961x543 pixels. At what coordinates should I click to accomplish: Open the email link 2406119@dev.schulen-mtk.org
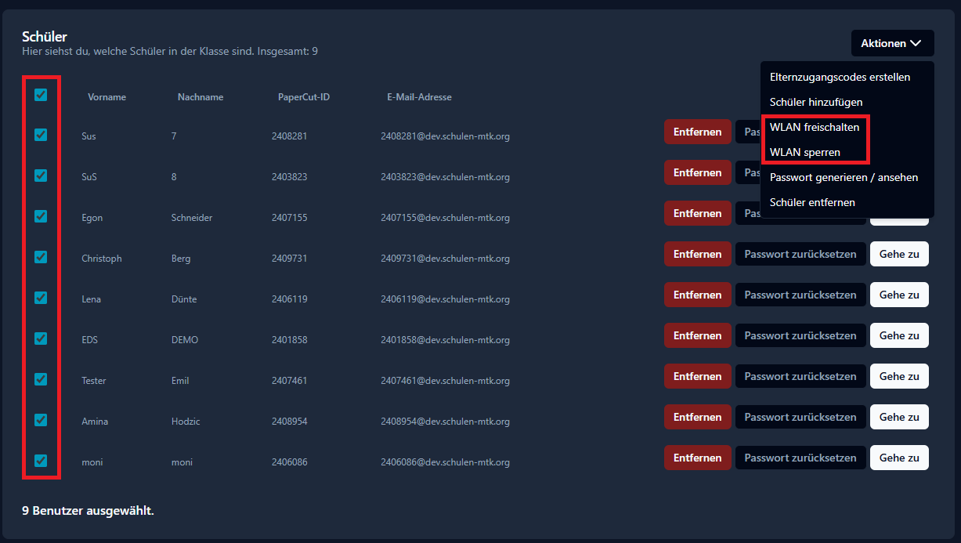[x=446, y=299]
